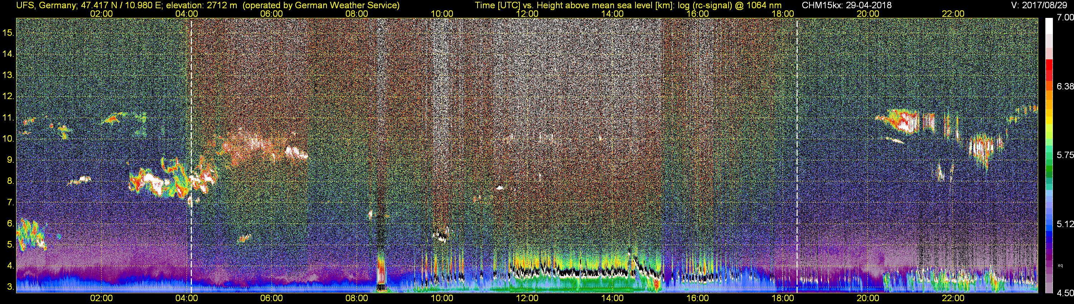Click the colorbar value 5.75

pyautogui.click(x=1065, y=155)
